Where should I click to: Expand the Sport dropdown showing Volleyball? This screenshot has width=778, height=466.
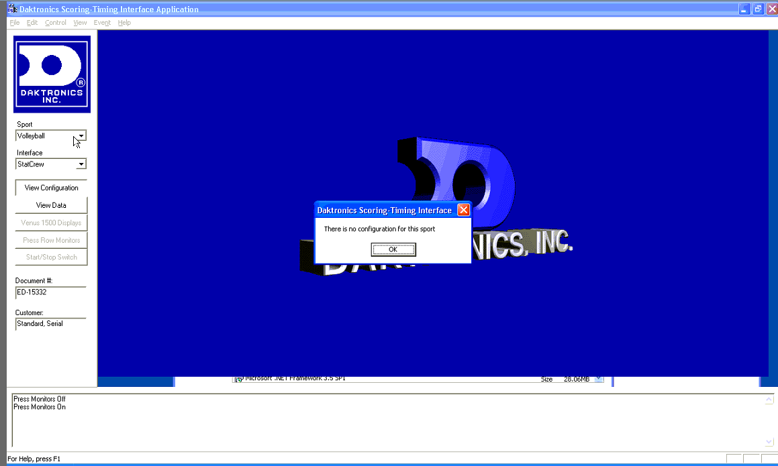[x=81, y=136]
